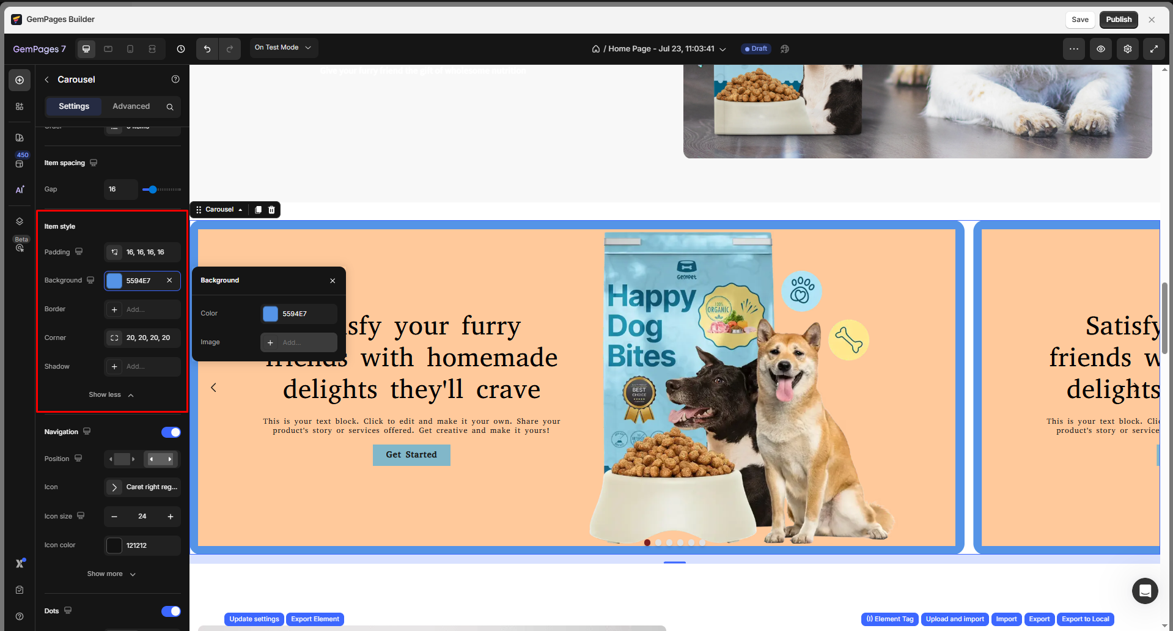Publish the page
This screenshot has height=631, width=1173.
tap(1119, 20)
